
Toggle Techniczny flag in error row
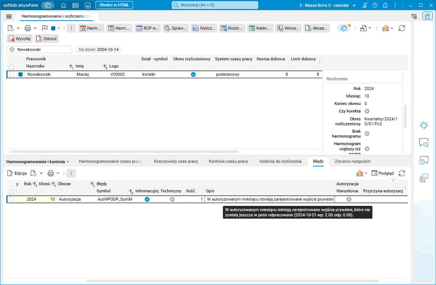click(173, 199)
